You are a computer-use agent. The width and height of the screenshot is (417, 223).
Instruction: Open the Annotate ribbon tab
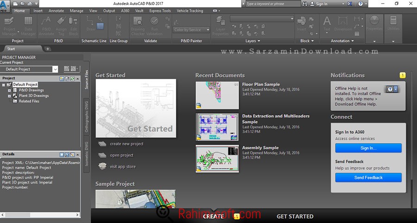56,11
